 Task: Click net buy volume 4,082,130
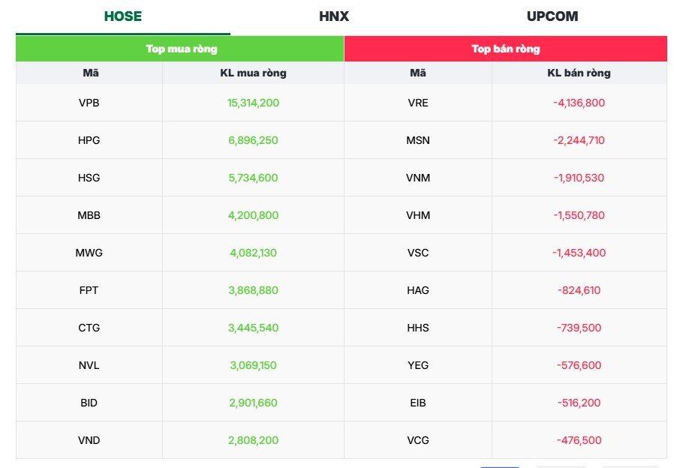pos(253,253)
